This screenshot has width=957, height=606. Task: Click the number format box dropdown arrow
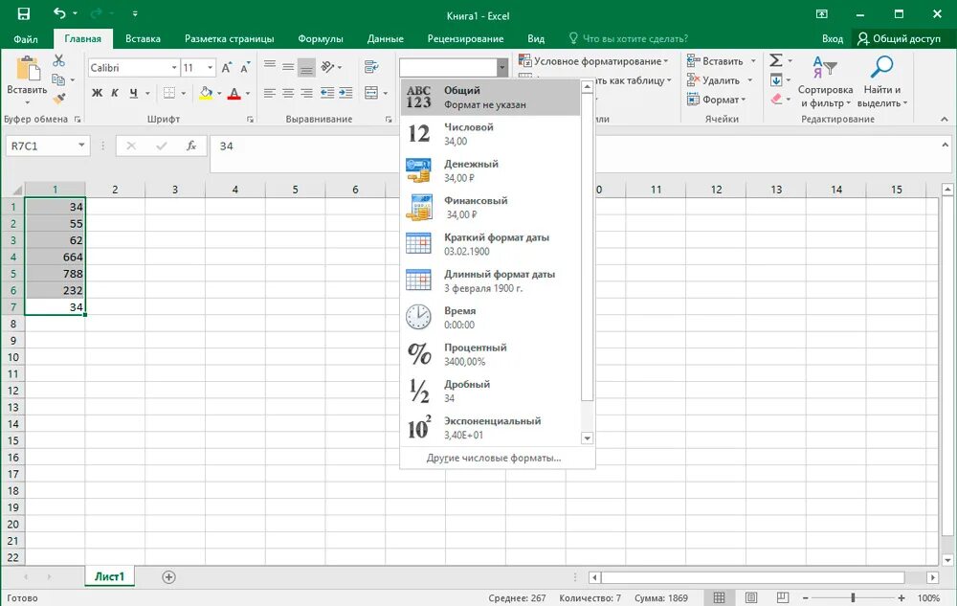(502, 68)
